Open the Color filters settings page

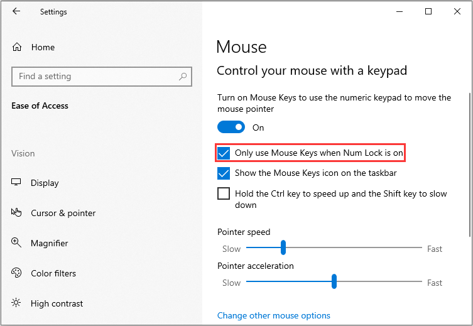(x=53, y=273)
